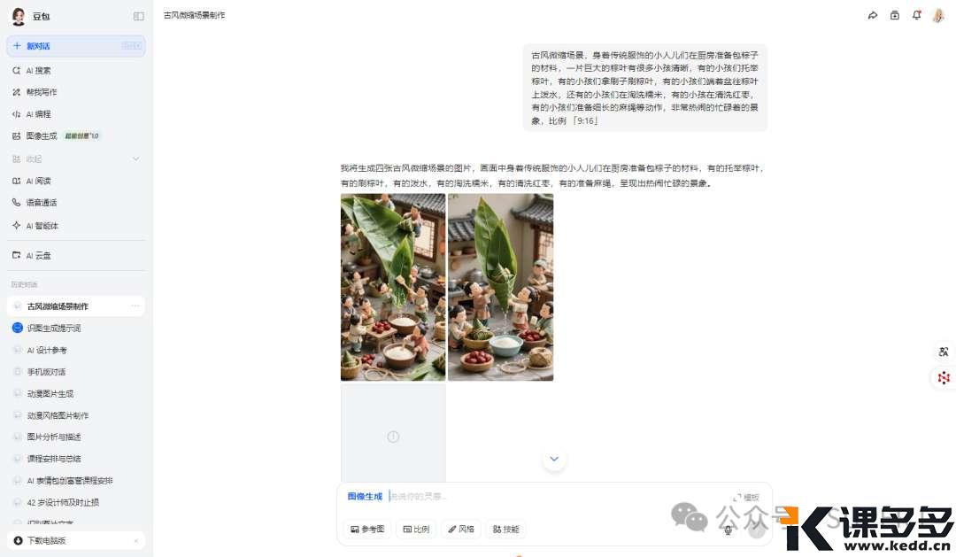Click the 参考图 reference image button
The height and width of the screenshot is (557, 956).
[367, 529]
